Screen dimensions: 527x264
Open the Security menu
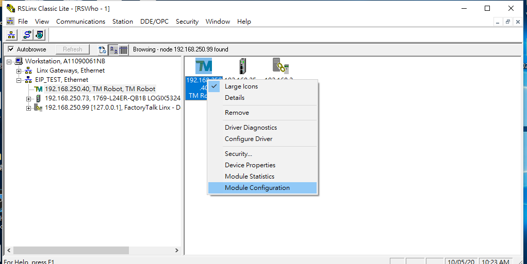pos(187,22)
